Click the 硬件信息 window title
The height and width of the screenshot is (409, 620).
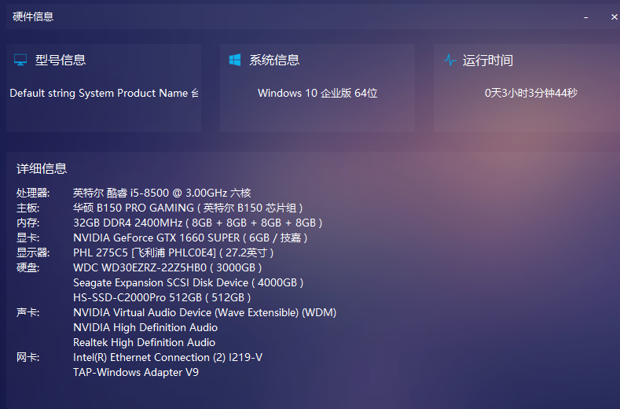coord(33,17)
